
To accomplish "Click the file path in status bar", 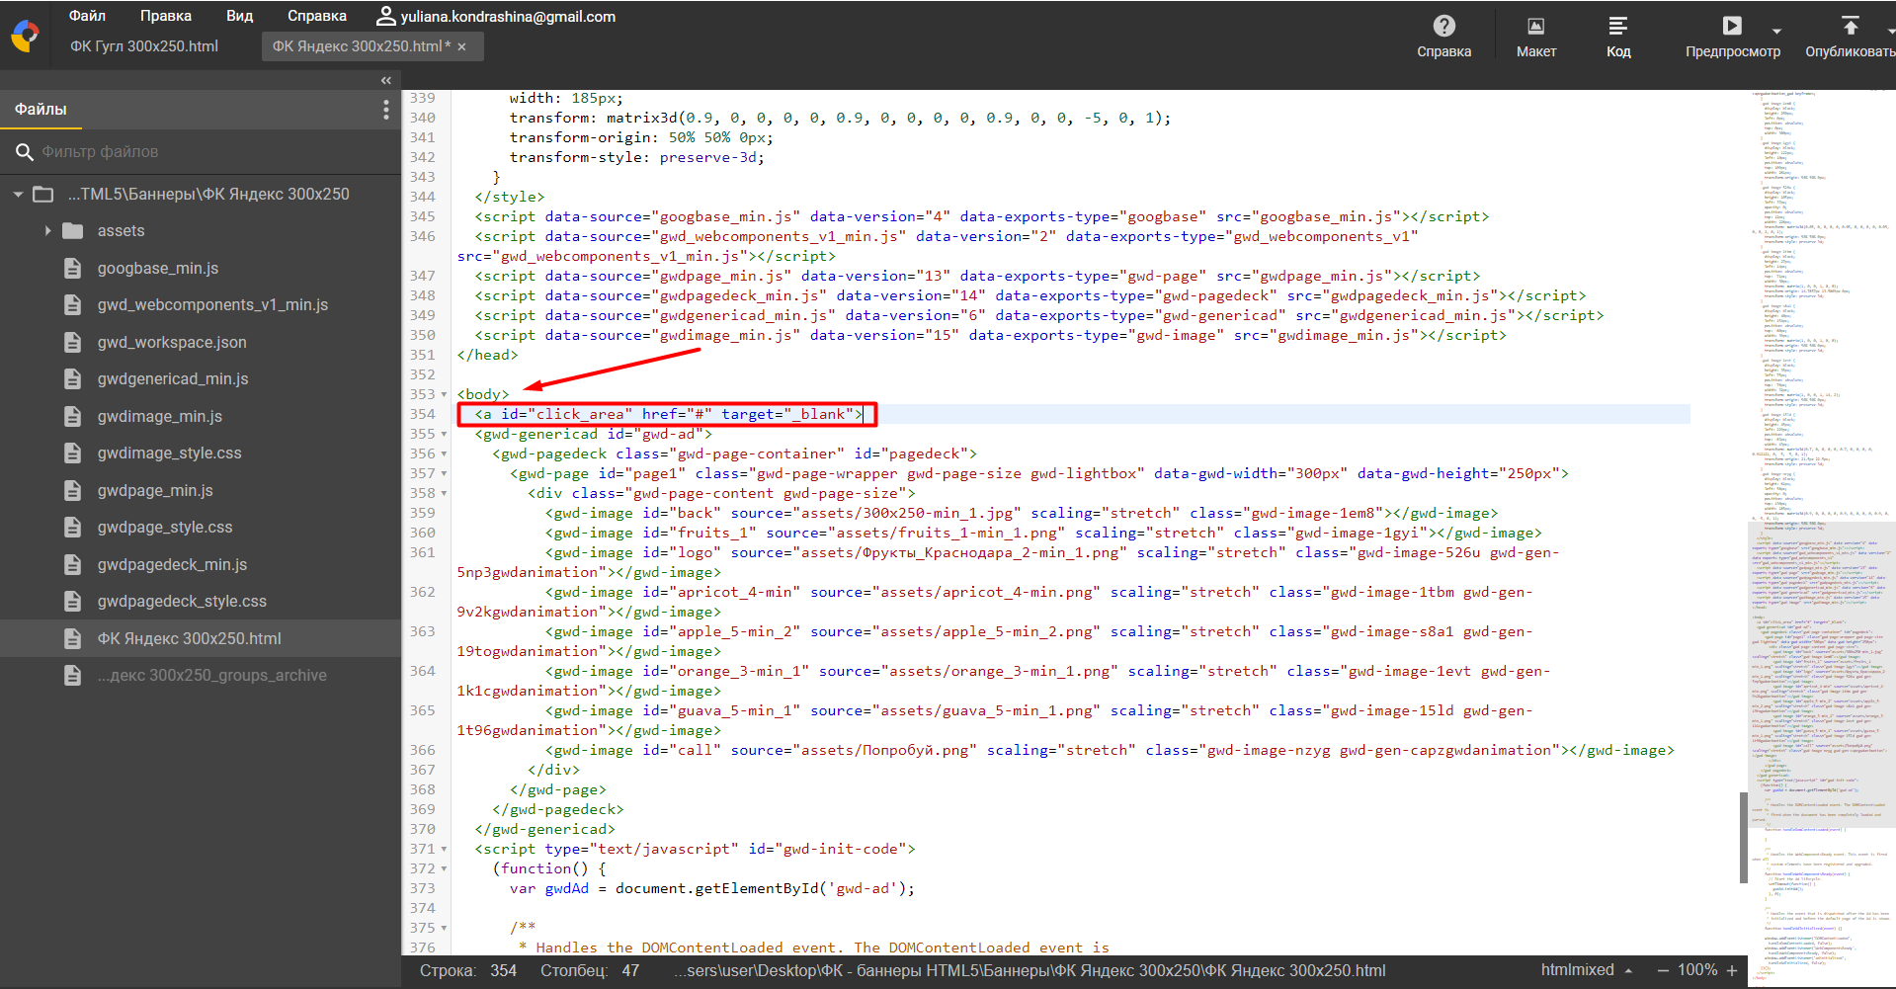I will (x=1030, y=971).
